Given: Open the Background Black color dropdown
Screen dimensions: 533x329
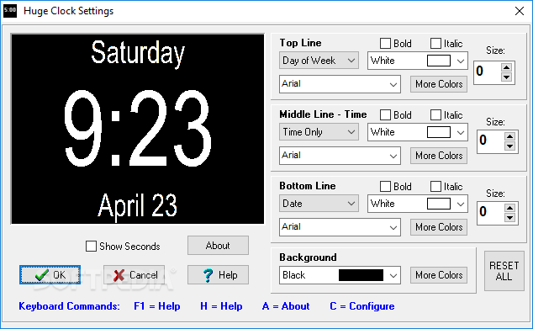Looking at the screenshot, I should pyautogui.click(x=340, y=275).
